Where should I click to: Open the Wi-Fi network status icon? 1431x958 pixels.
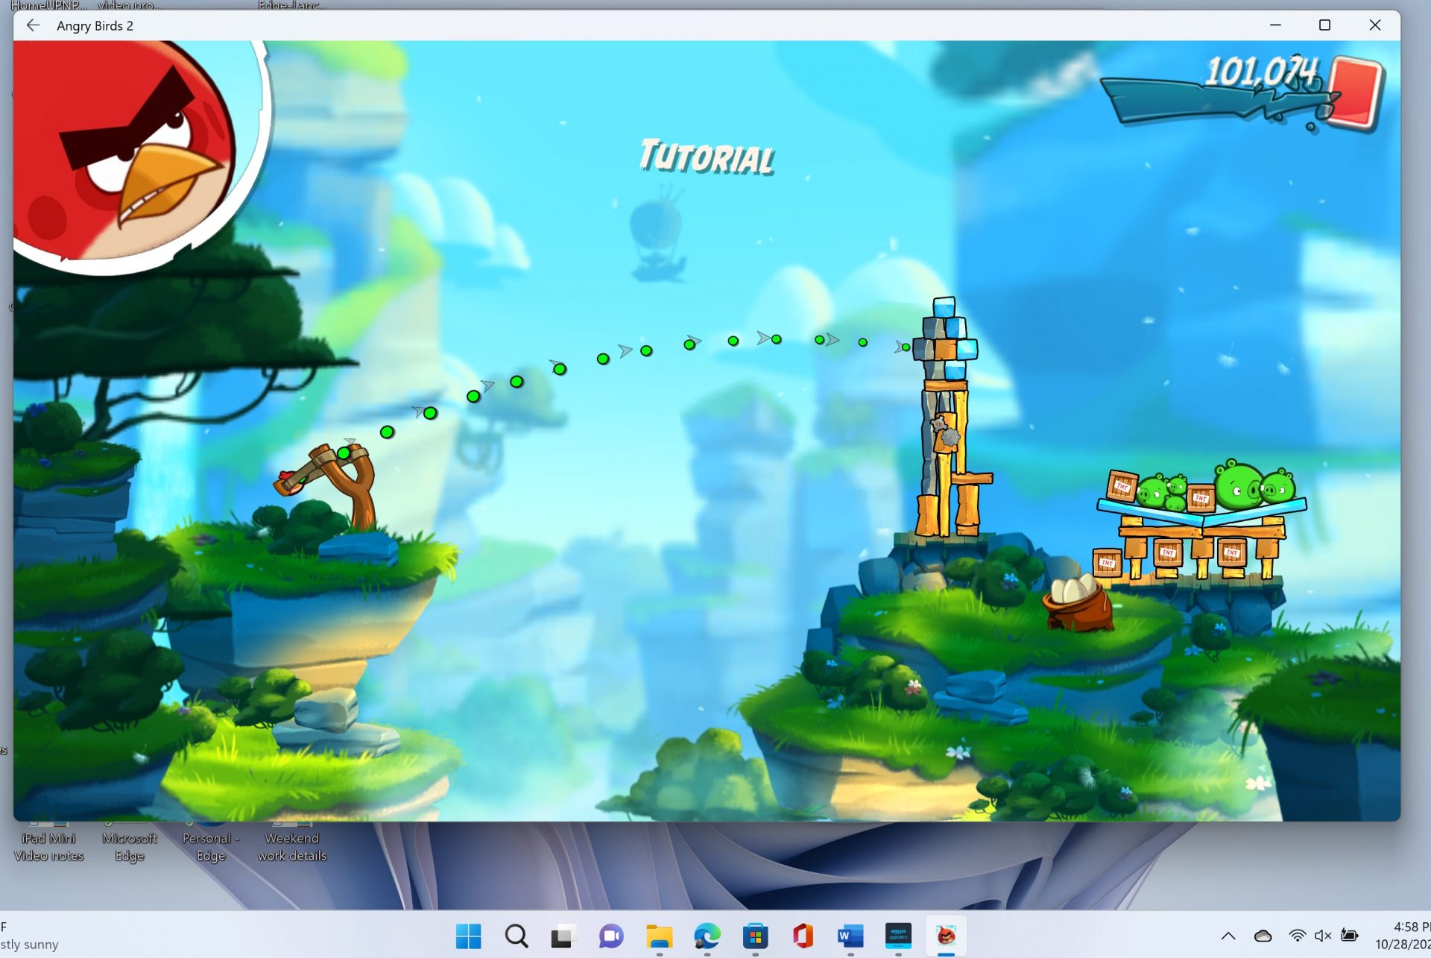[1297, 936]
